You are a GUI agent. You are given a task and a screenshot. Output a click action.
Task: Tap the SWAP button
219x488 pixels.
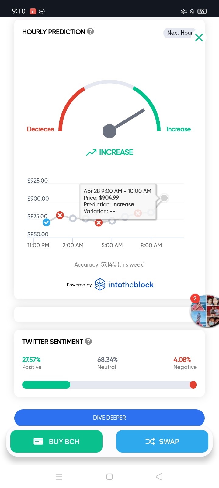[x=162, y=441]
